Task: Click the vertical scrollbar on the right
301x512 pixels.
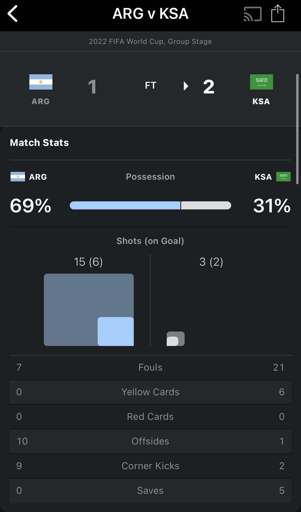Action: [x=297, y=129]
